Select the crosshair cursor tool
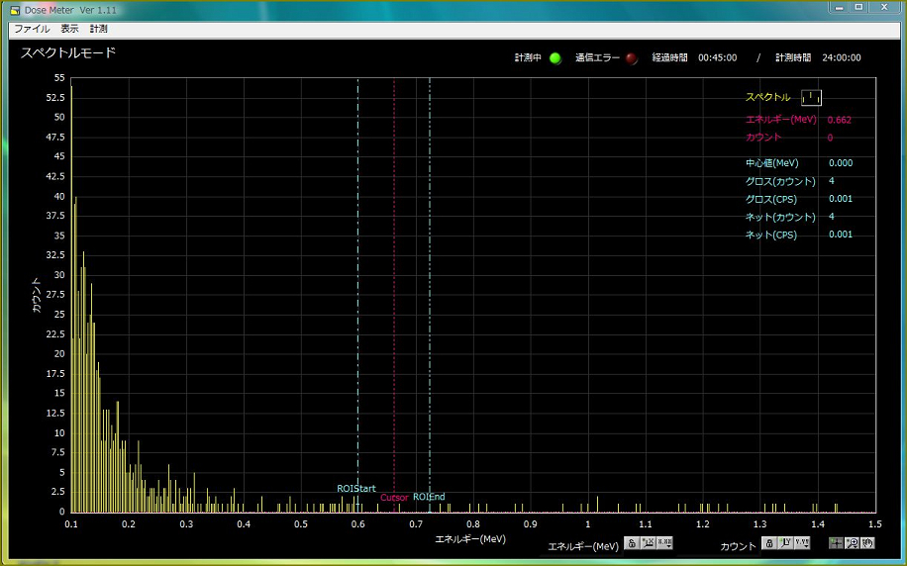Image resolution: width=907 pixels, height=566 pixels. pyautogui.click(x=837, y=543)
